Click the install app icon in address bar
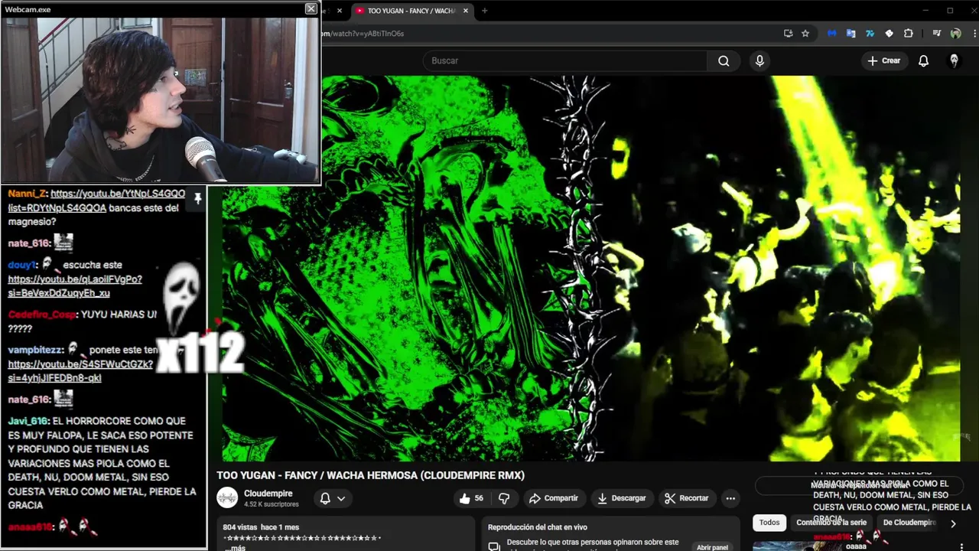Screen dimensions: 979x551 (x=788, y=34)
